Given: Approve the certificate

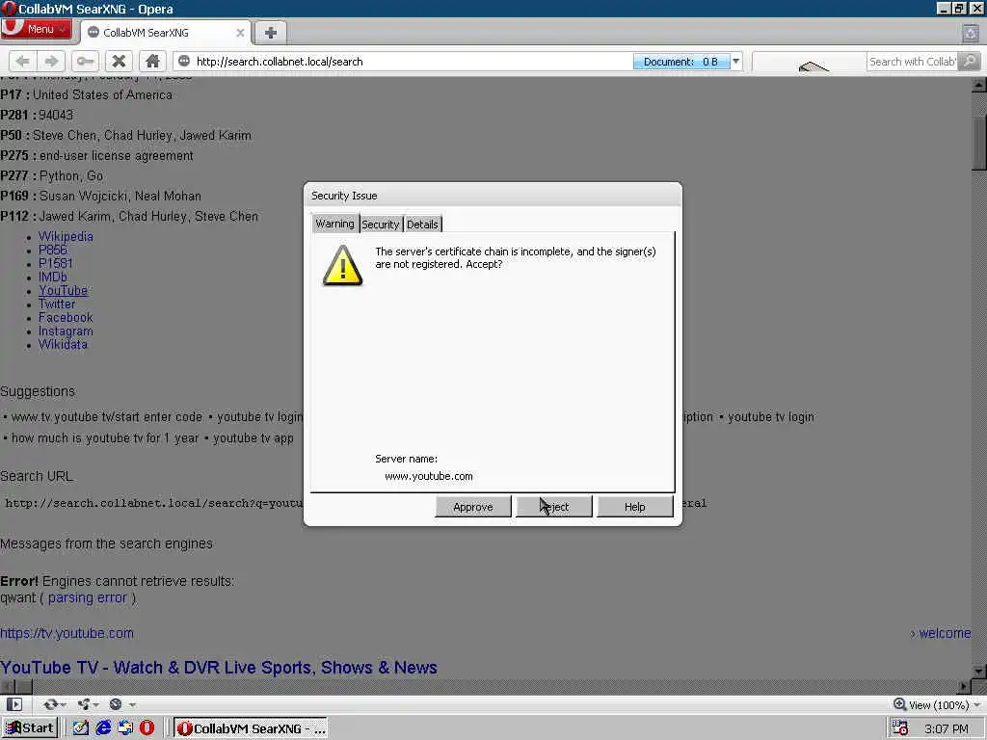Looking at the screenshot, I should (x=472, y=507).
